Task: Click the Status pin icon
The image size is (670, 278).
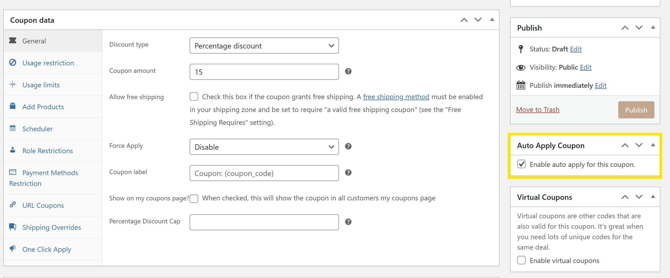Action: tap(521, 49)
